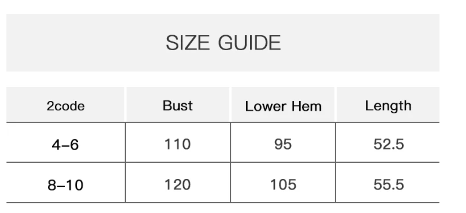The height and width of the screenshot is (213, 466).
Task: Click the length value 55.5
Action: point(388,184)
